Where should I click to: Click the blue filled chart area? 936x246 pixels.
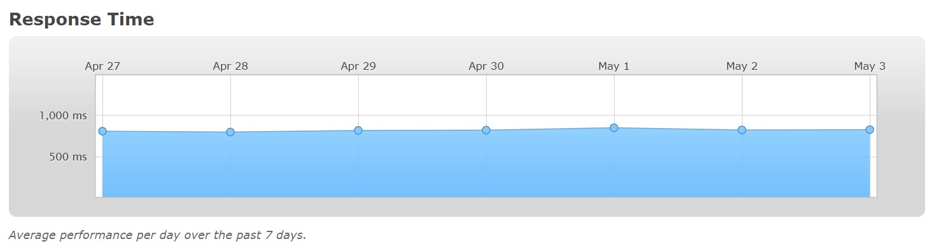[x=486, y=166]
